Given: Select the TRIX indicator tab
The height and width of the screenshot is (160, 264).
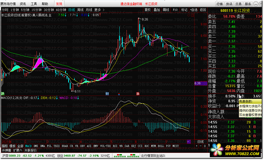Looking at the screenshot, I should pos(56,146).
